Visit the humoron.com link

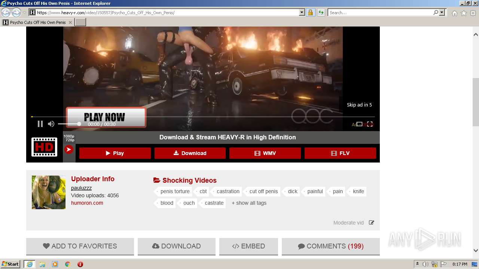click(87, 203)
